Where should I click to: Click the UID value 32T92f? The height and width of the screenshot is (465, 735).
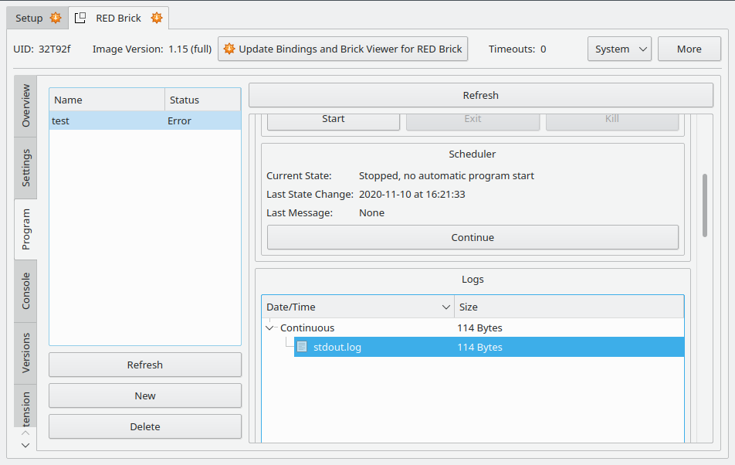(x=54, y=49)
